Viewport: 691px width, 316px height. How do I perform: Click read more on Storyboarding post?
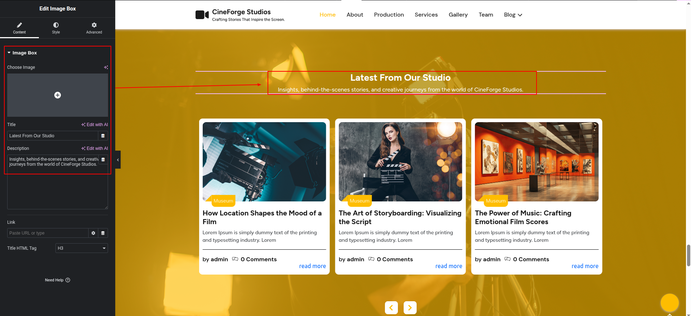point(449,266)
